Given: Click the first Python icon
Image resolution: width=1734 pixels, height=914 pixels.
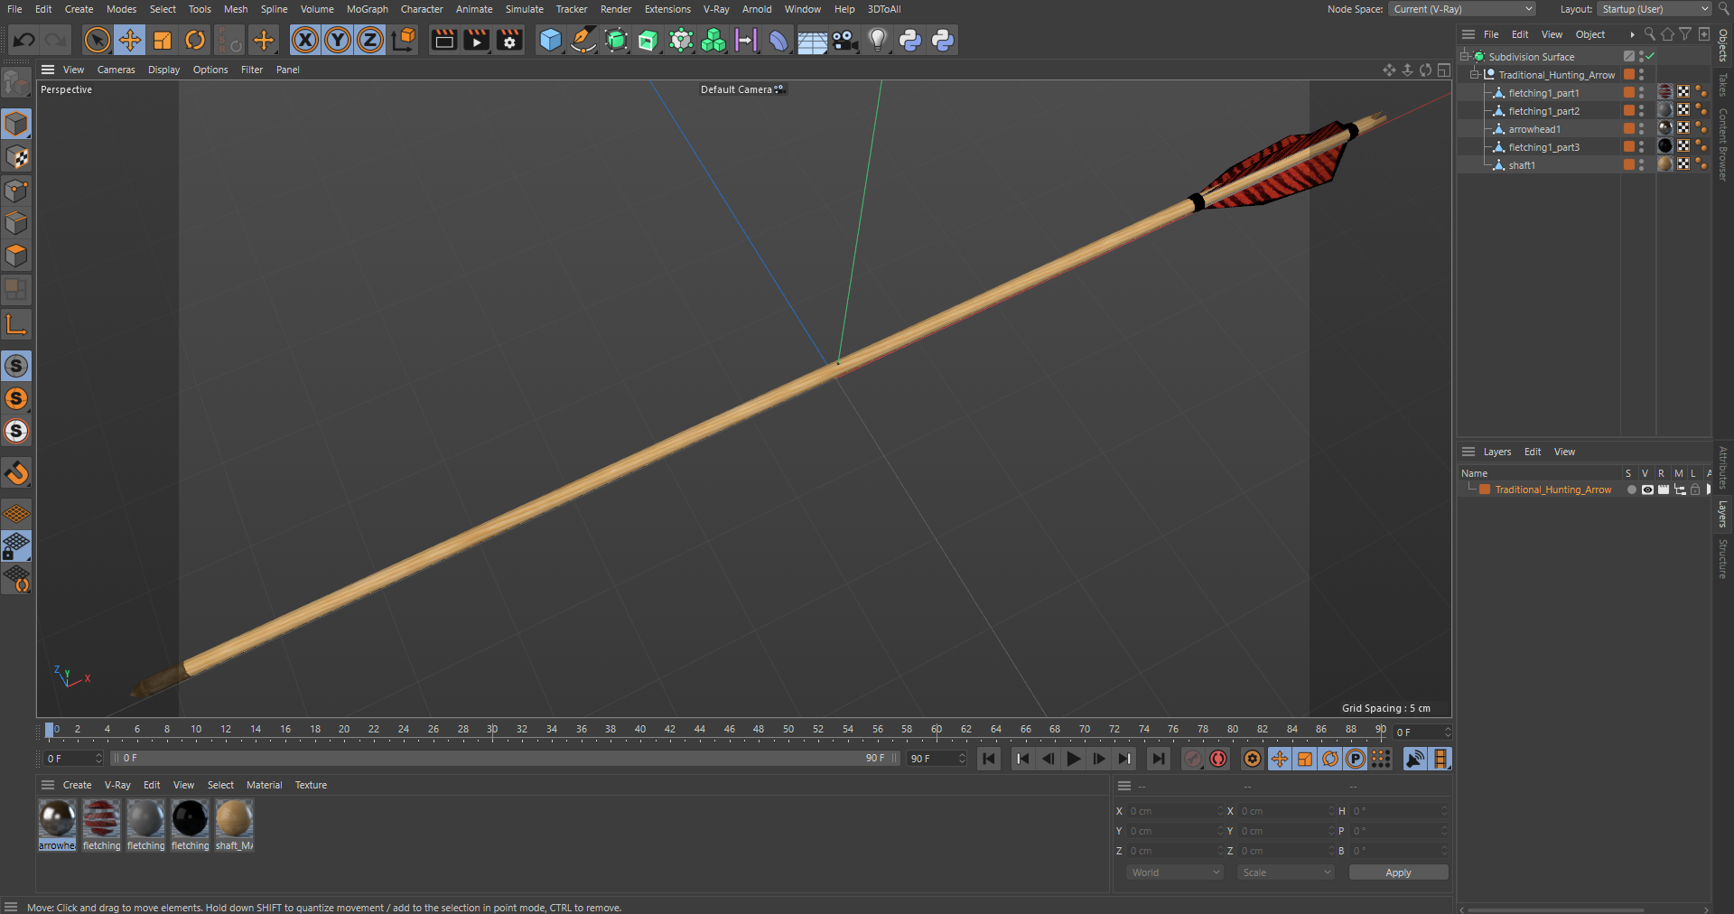Looking at the screenshot, I should (910, 40).
